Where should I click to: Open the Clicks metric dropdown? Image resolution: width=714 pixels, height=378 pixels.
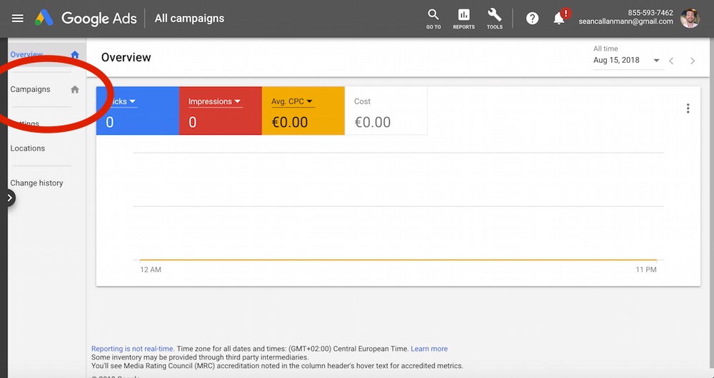[x=121, y=101]
